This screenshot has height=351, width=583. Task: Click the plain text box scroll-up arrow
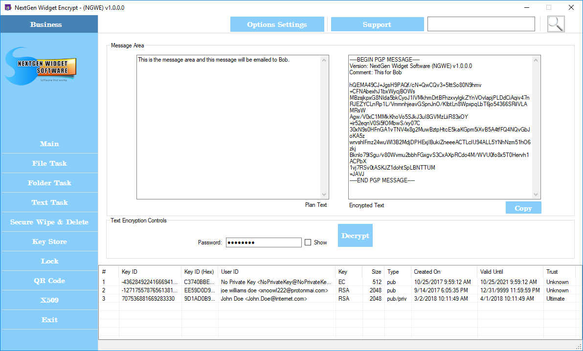pos(324,60)
